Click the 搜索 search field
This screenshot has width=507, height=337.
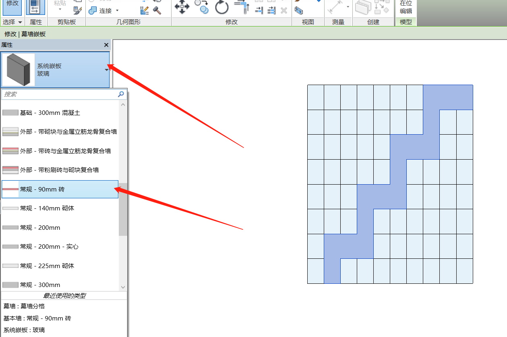(x=60, y=94)
